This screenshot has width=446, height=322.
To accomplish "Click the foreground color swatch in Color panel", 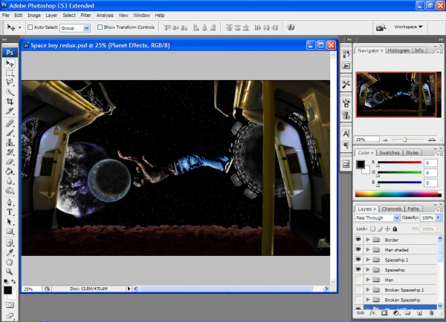I will [x=361, y=164].
